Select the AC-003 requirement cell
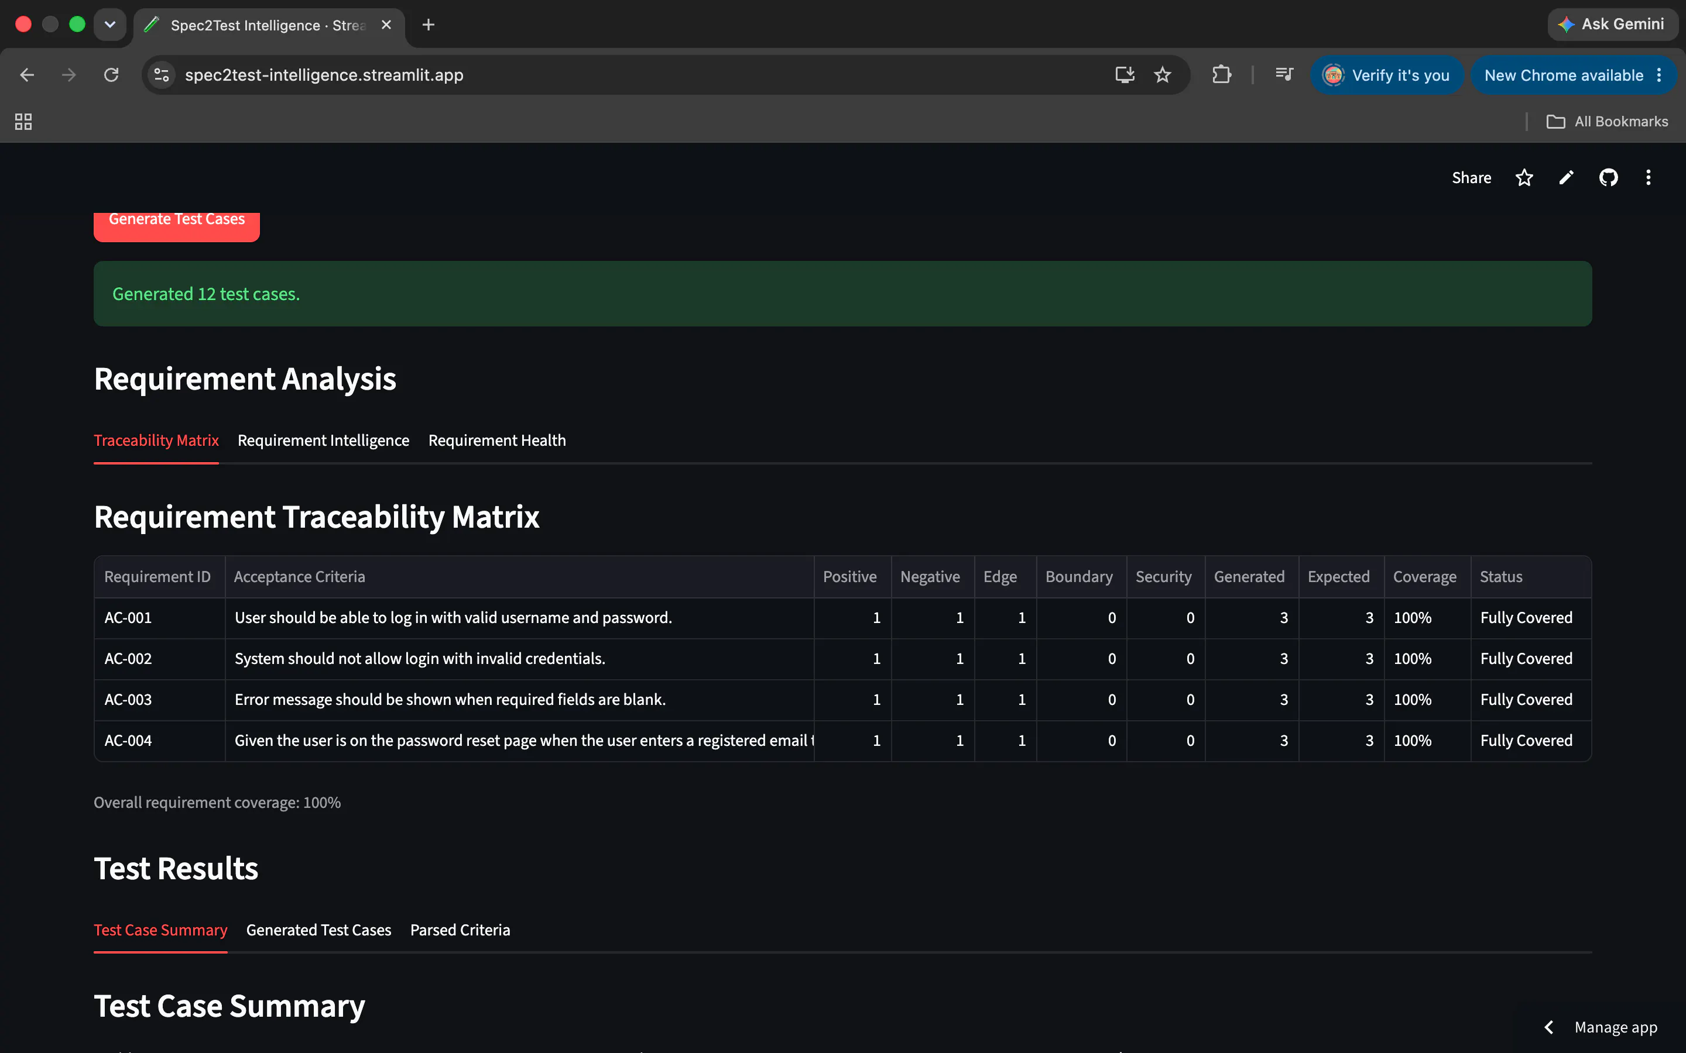The width and height of the screenshot is (1686, 1053). click(160, 700)
